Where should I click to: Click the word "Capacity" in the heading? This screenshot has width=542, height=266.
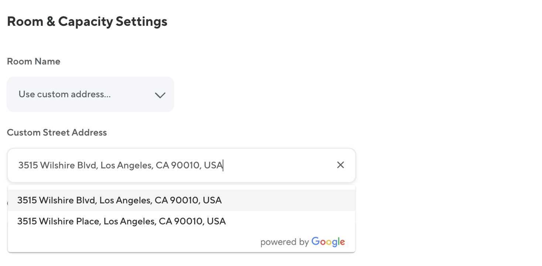[85, 21]
